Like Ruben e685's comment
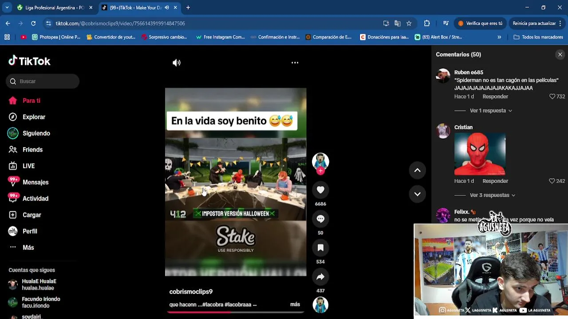This screenshot has height=319, width=568. (x=552, y=96)
